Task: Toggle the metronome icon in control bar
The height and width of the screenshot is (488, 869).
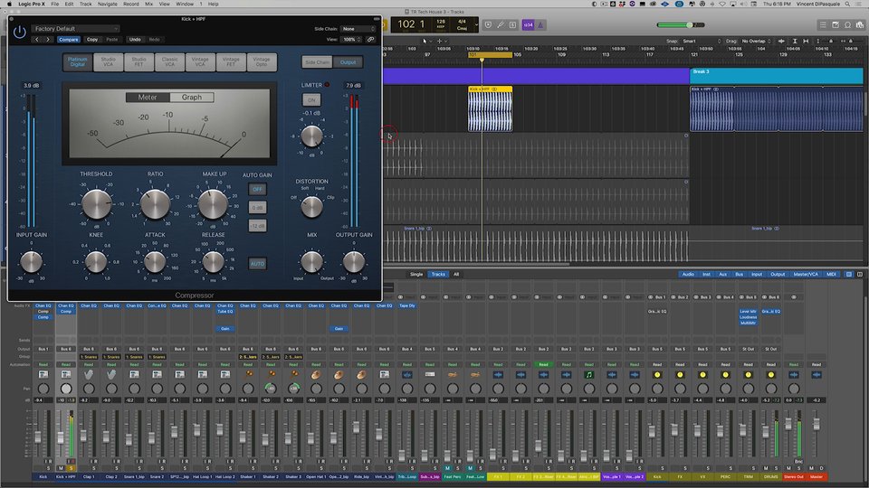Action: point(540,25)
